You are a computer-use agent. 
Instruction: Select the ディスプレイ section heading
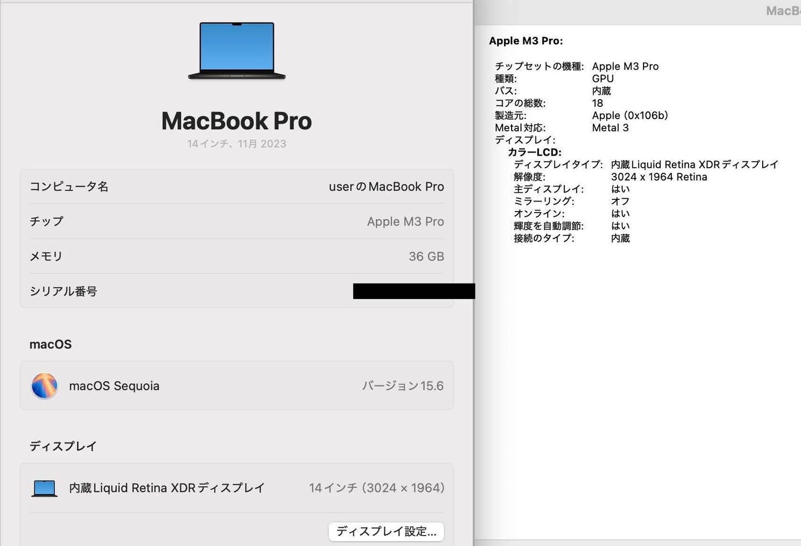click(63, 445)
